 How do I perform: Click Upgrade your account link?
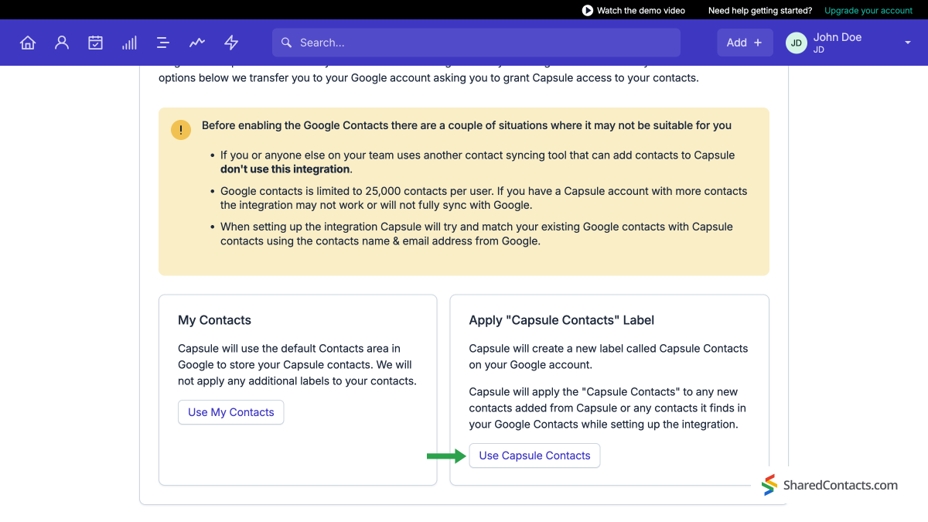[868, 10]
